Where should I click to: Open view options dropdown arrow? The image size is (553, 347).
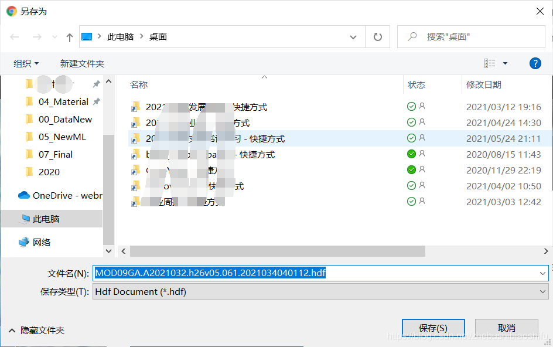point(505,63)
